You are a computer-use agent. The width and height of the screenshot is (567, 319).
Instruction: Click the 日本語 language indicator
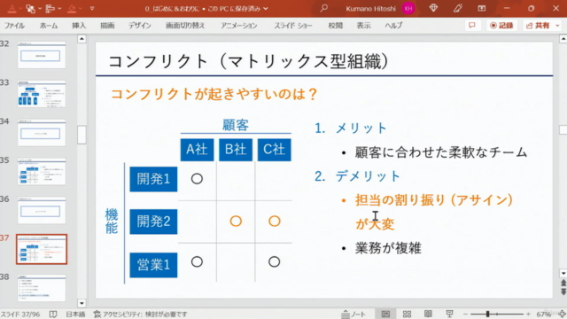point(75,314)
